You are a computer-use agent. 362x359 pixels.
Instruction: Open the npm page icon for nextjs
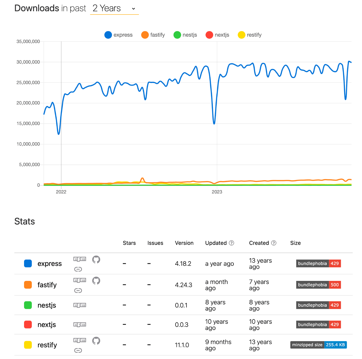point(80,325)
